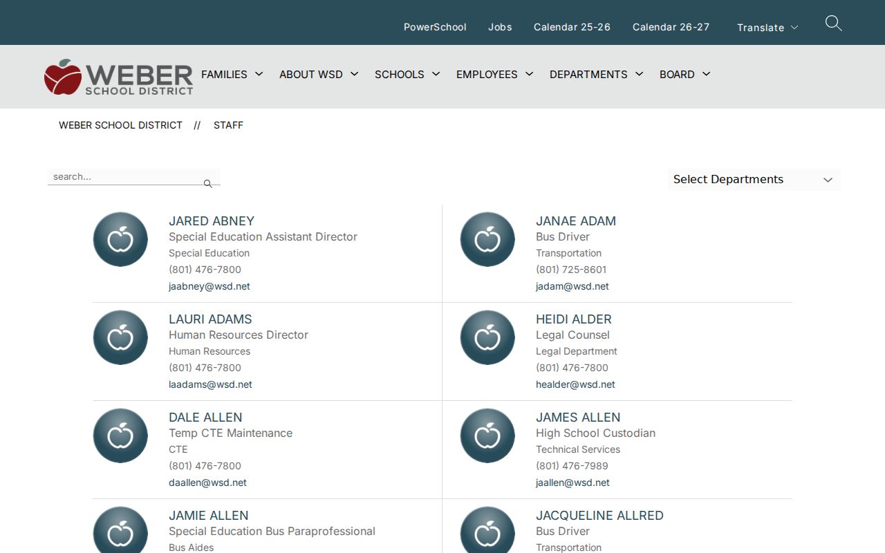Email daallen@wsd.net
885x553 pixels.
tap(207, 482)
